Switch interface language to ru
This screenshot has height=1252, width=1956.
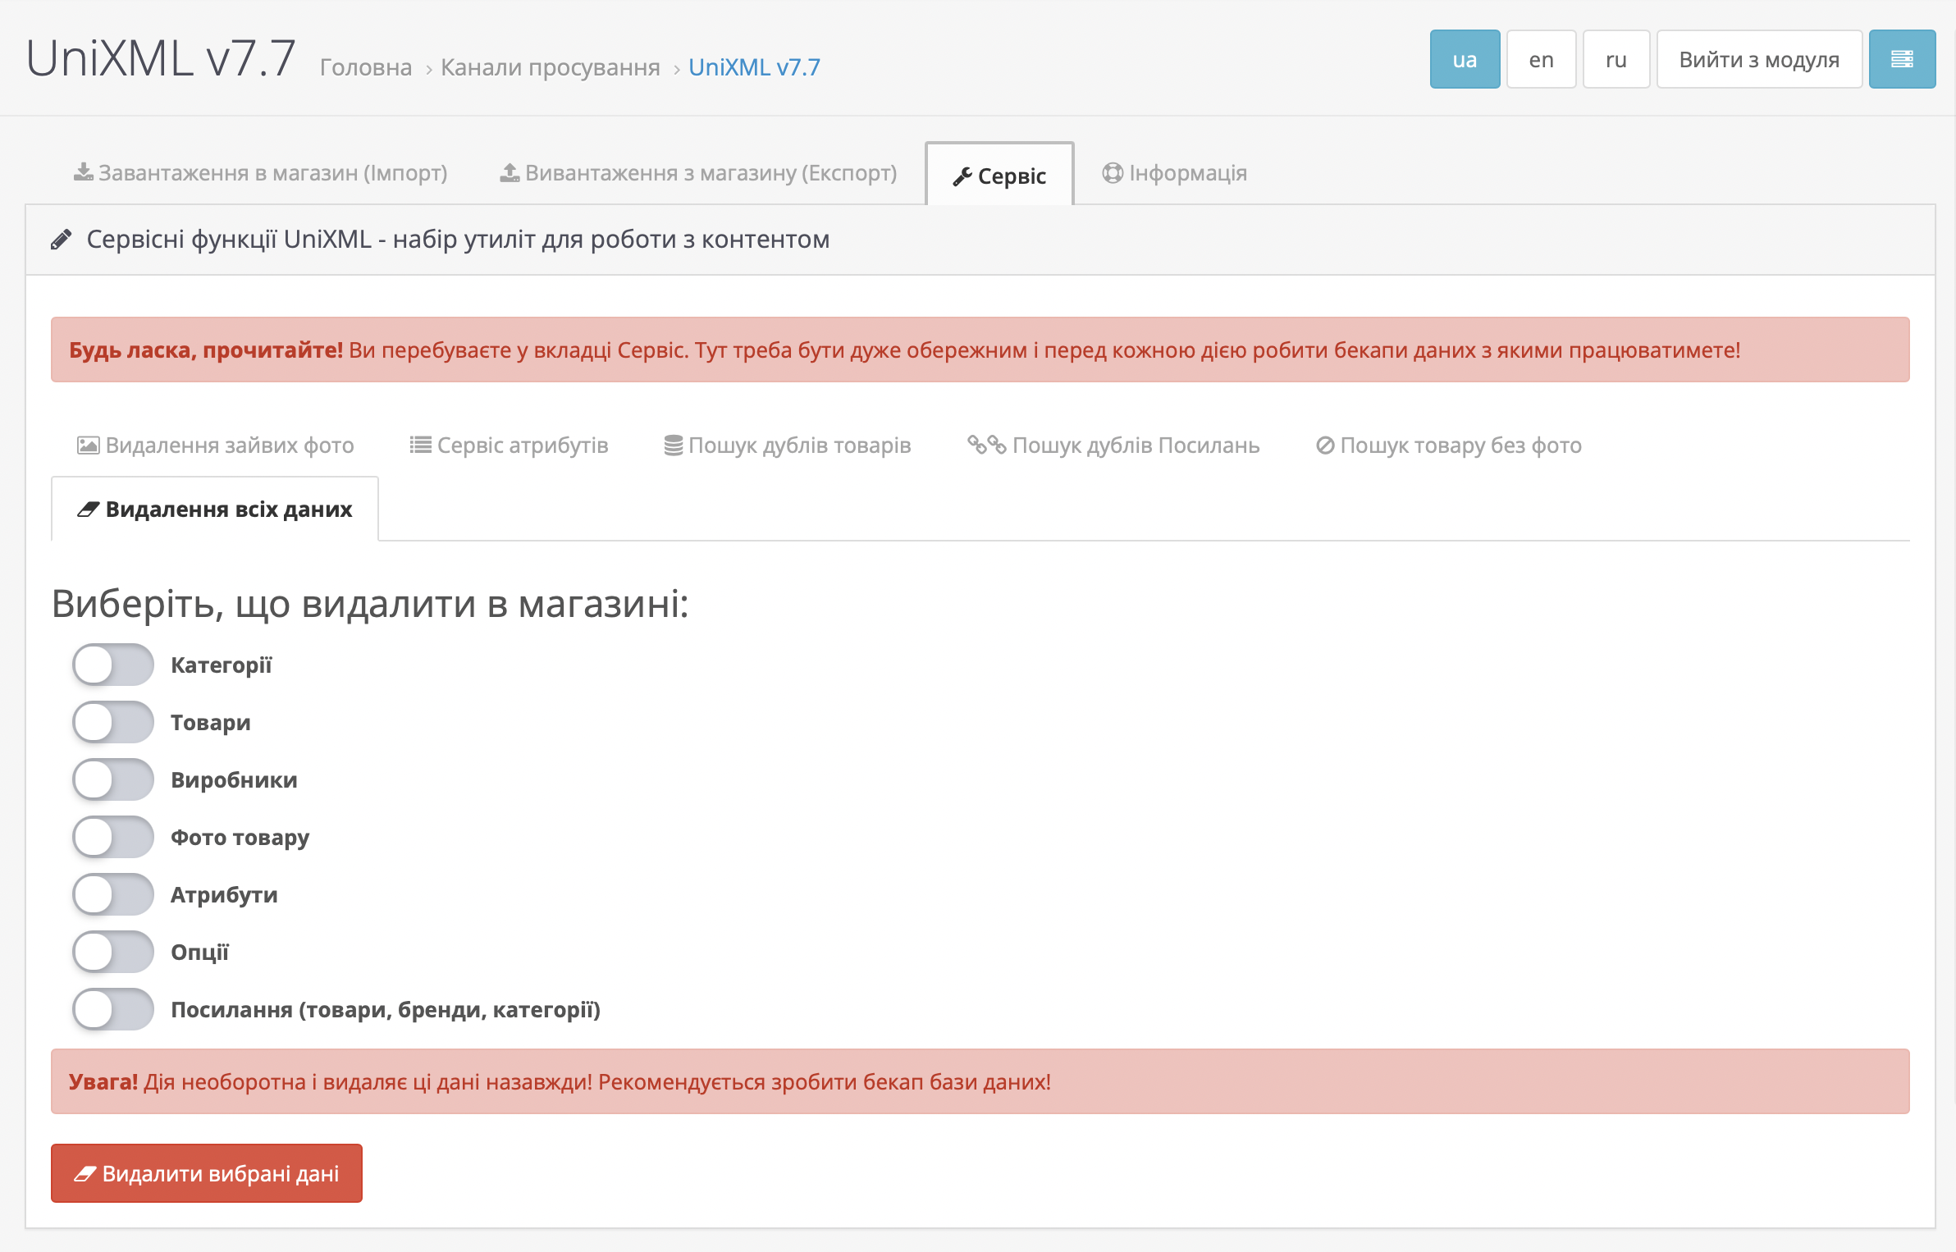1616,59
